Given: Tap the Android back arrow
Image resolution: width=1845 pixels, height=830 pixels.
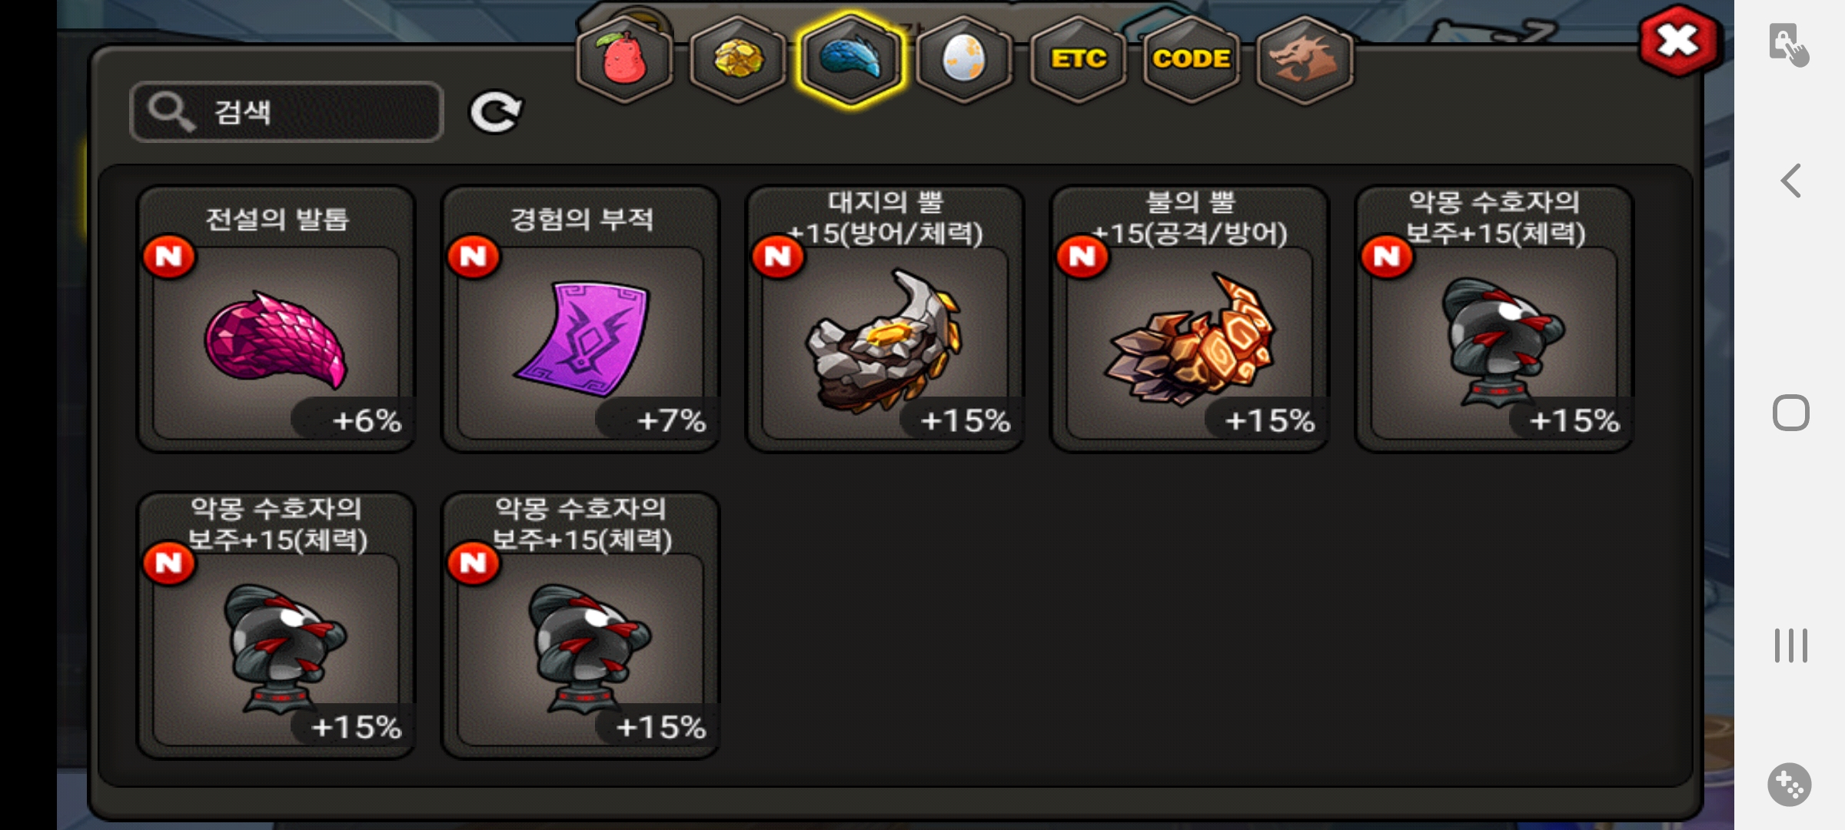Looking at the screenshot, I should click(x=1791, y=181).
